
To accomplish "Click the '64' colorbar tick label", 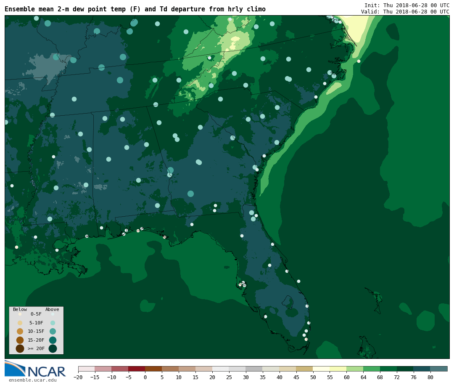I will pos(363,377).
